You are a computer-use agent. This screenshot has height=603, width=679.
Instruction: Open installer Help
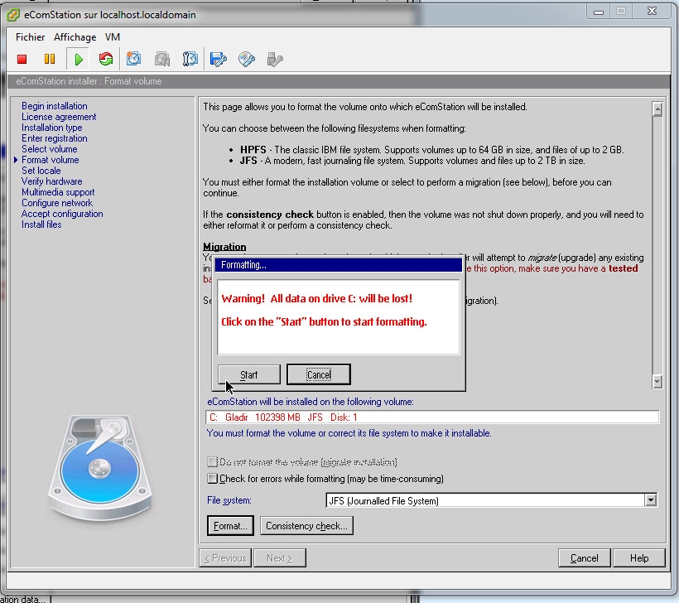(639, 558)
